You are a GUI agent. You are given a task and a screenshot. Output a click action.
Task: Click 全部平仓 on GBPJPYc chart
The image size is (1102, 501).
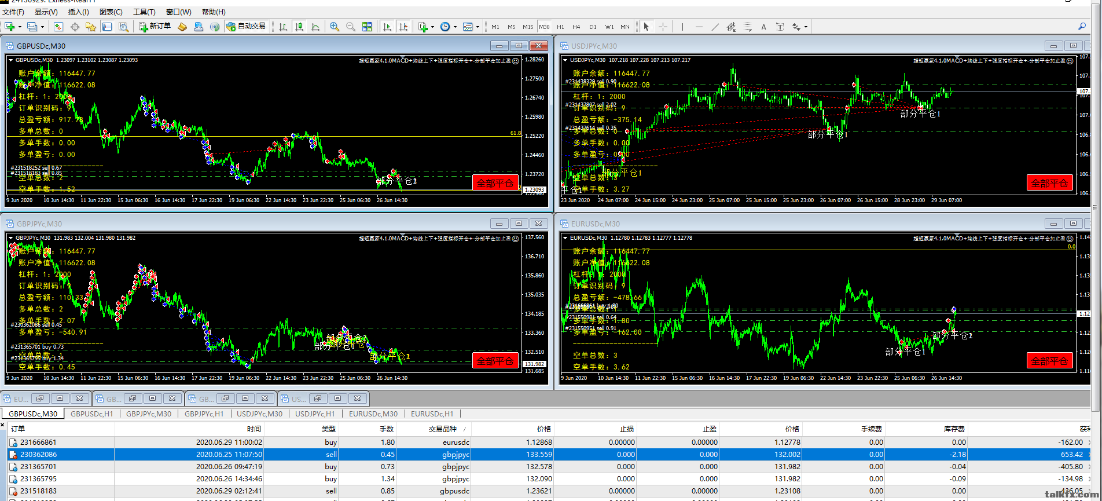pos(495,361)
